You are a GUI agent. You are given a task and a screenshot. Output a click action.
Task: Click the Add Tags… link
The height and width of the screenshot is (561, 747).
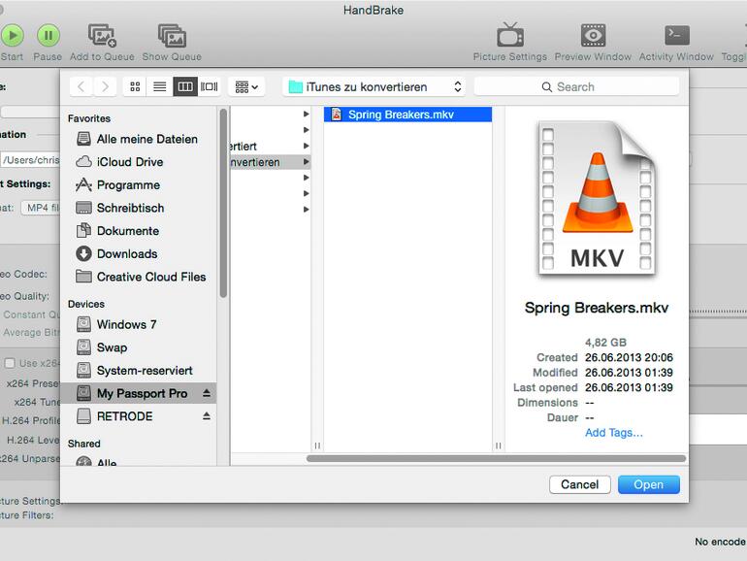pyautogui.click(x=613, y=433)
